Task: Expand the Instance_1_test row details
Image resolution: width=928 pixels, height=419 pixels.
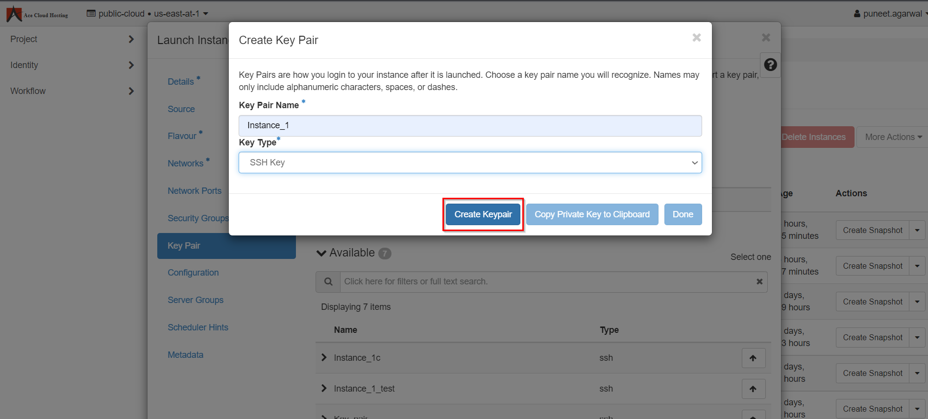Action: [x=324, y=389]
